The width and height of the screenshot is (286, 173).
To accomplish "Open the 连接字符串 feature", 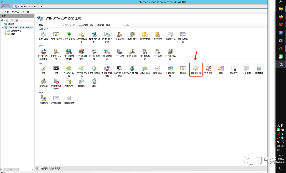I will click(x=145, y=36).
